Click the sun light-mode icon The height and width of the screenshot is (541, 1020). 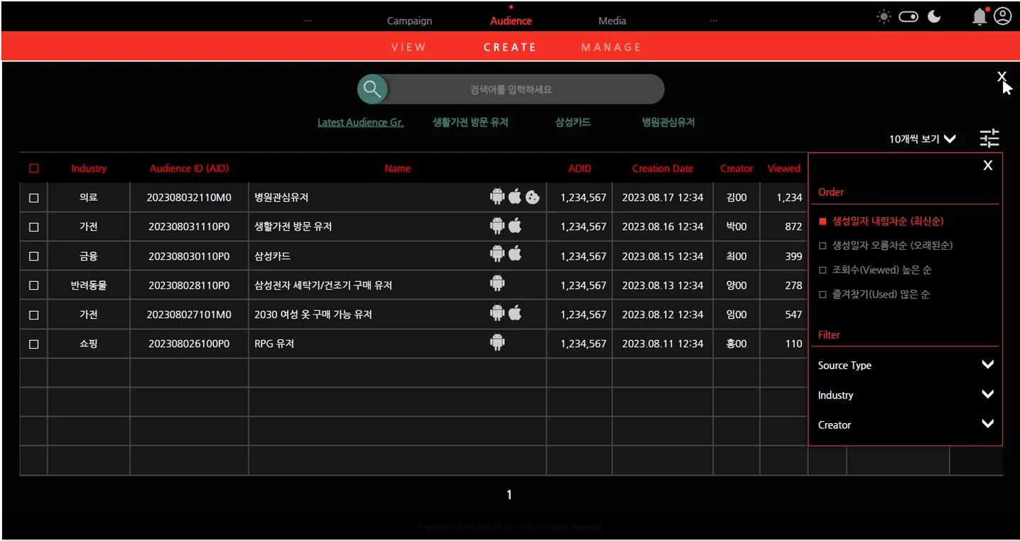click(x=883, y=16)
